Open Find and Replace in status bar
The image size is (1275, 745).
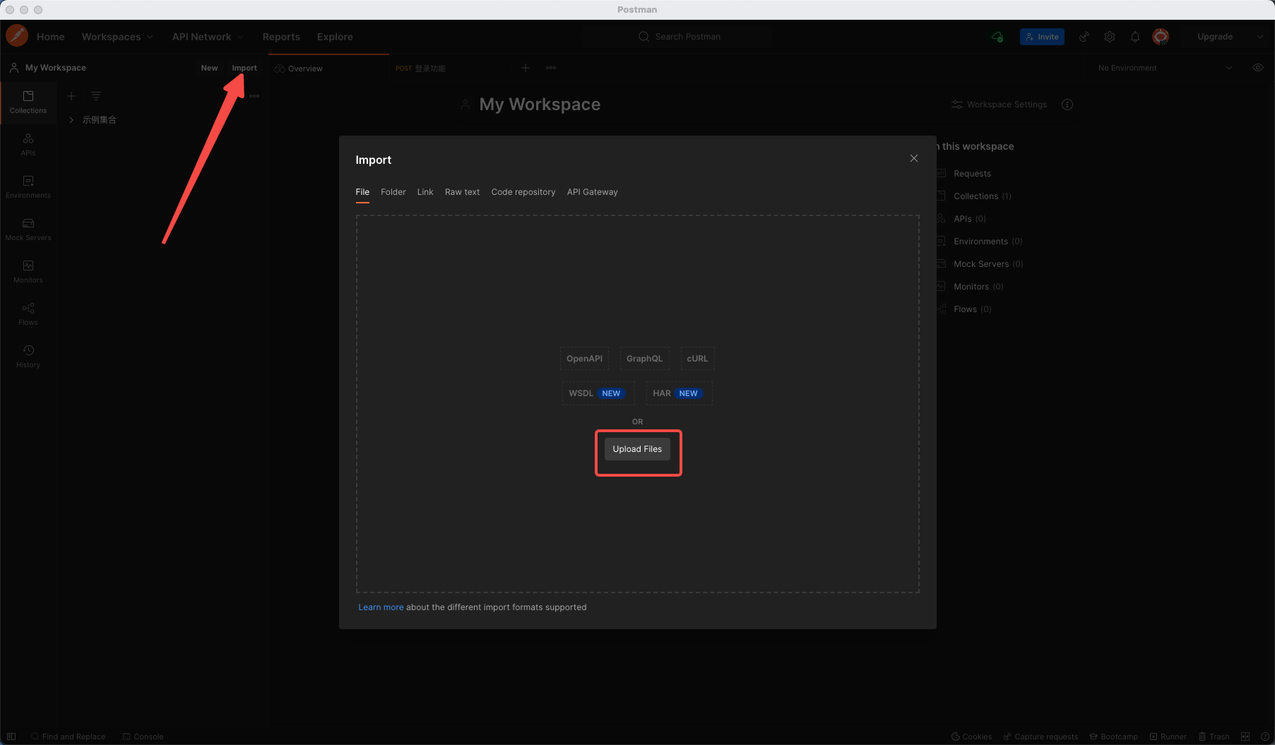pyautogui.click(x=68, y=737)
